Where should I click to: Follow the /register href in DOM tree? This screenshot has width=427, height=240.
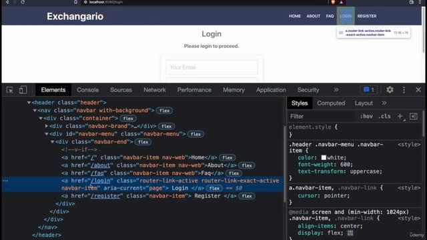(x=105, y=196)
